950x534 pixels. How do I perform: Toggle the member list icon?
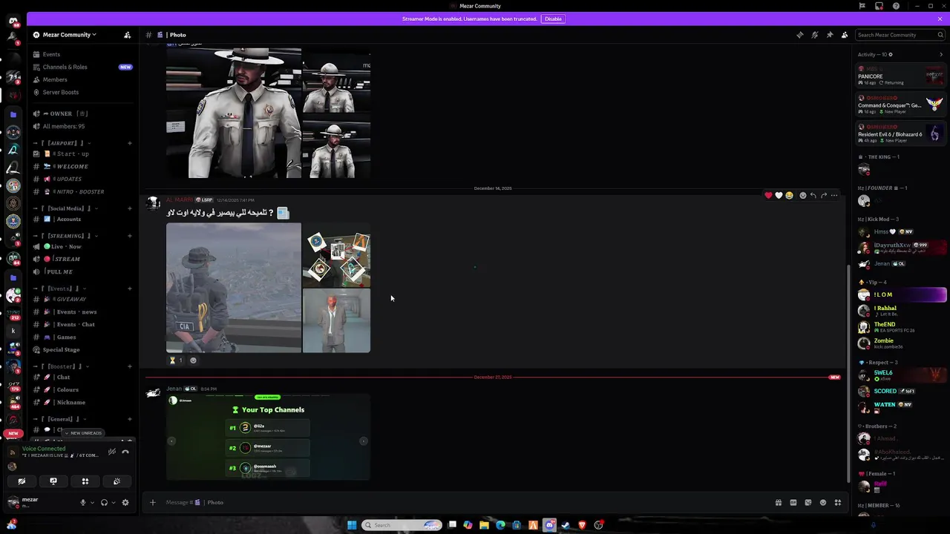pyautogui.click(x=845, y=35)
